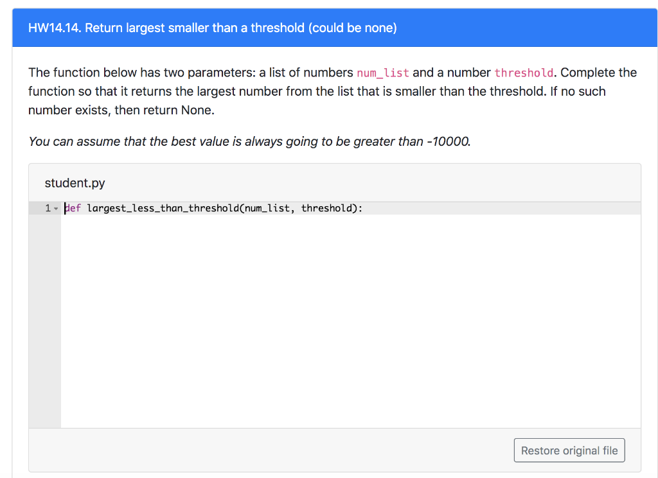Click the Restore original file button
The height and width of the screenshot is (478, 658).
tap(569, 450)
